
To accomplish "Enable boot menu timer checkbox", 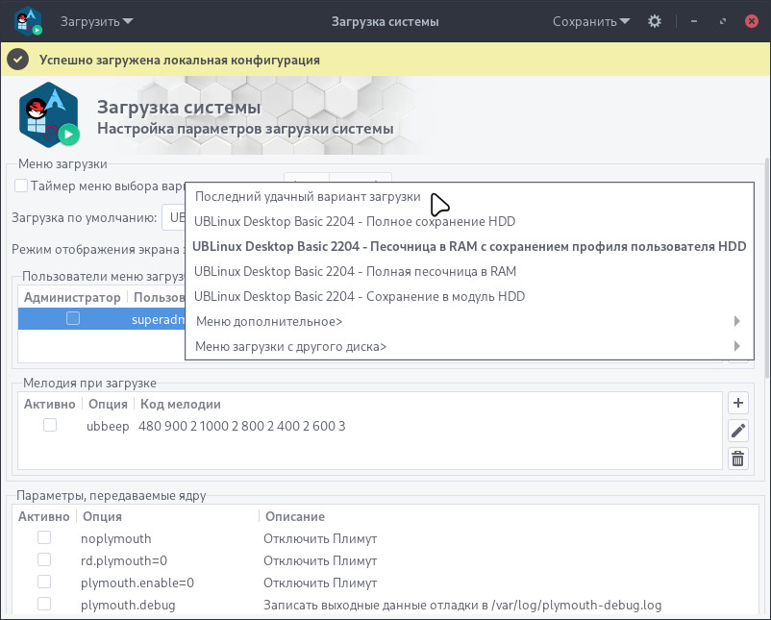I will click(x=20, y=186).
